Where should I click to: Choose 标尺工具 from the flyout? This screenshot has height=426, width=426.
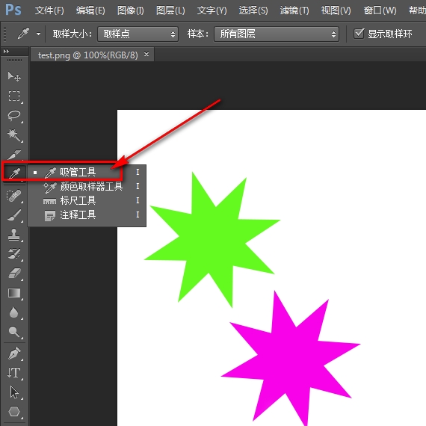click(x=87, y=200)
